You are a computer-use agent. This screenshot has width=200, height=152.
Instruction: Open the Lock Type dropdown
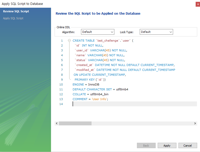tap(156, 32)
